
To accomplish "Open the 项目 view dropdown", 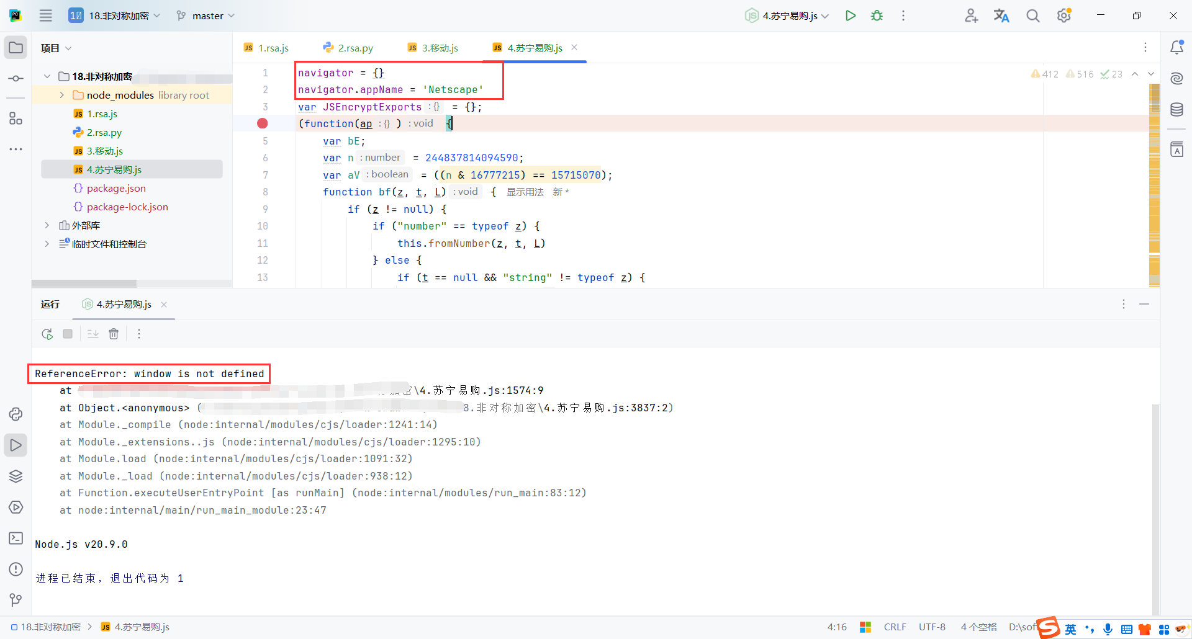I will [x=56, y=48].
